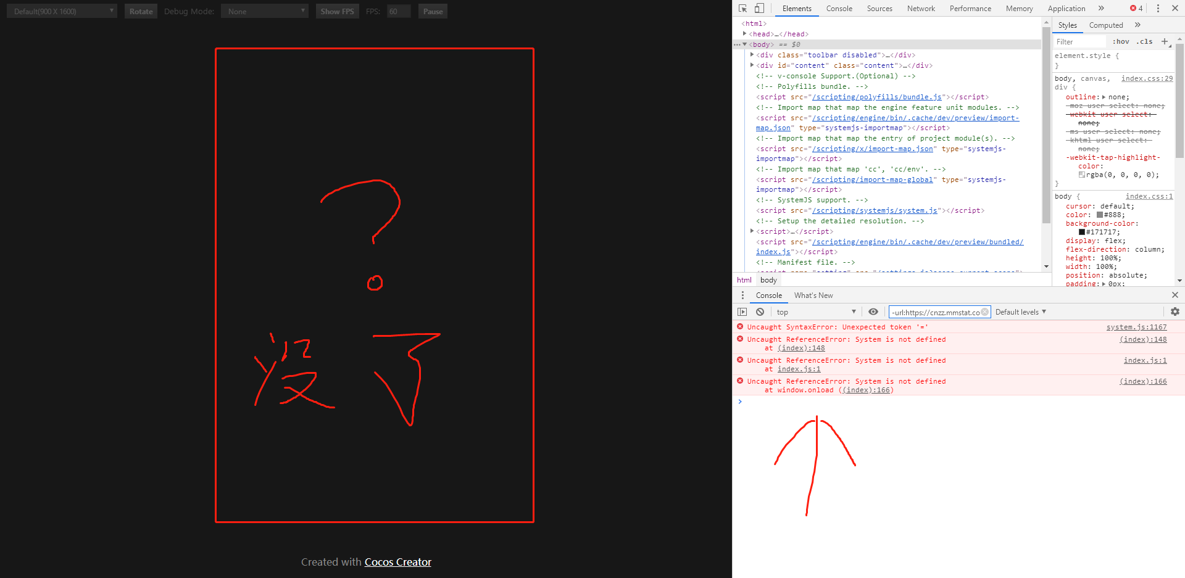Open the #171717 background color swatch
Viewport: 1185px width, 578px height.
1082,233
